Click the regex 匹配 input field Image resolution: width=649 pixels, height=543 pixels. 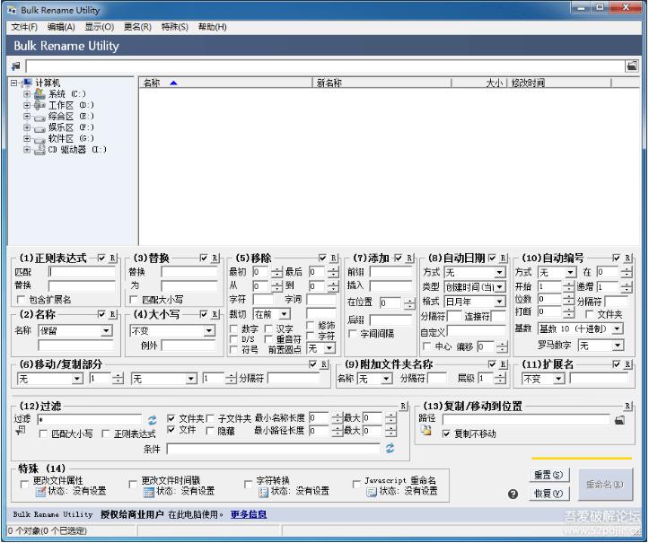click(82, 271)
